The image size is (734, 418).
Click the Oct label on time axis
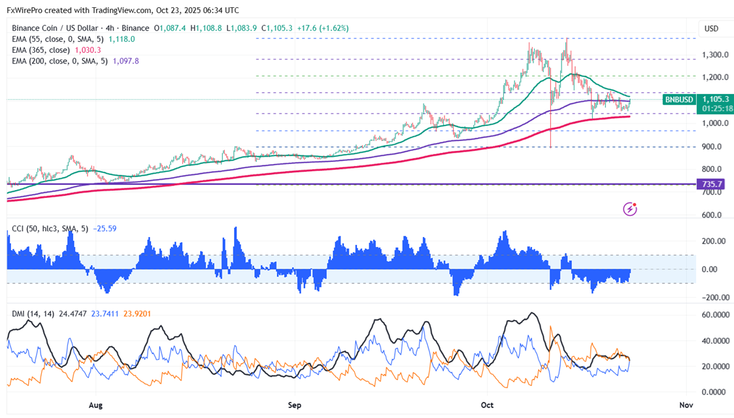[488, 405]
